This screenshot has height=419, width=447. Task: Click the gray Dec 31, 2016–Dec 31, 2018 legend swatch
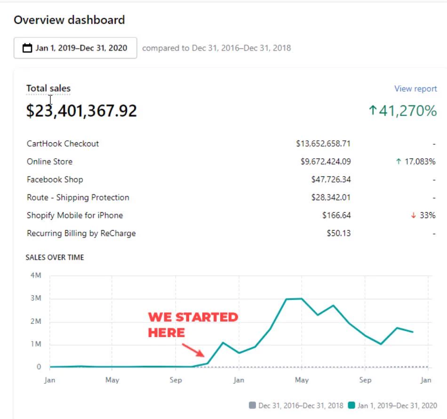point(252,405)
